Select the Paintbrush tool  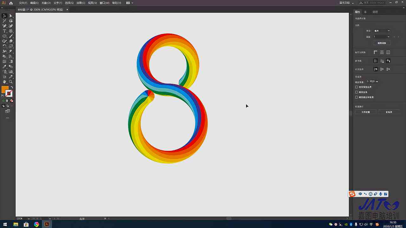11,36
